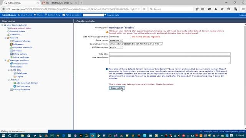Switch to the Re: [TTID1483524] Email tab
Screen dimensions: 246x138
coord(59,3)
